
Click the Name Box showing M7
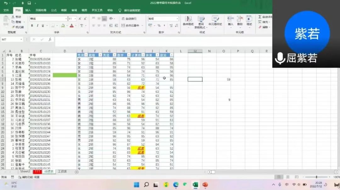[x=11, y=40]
